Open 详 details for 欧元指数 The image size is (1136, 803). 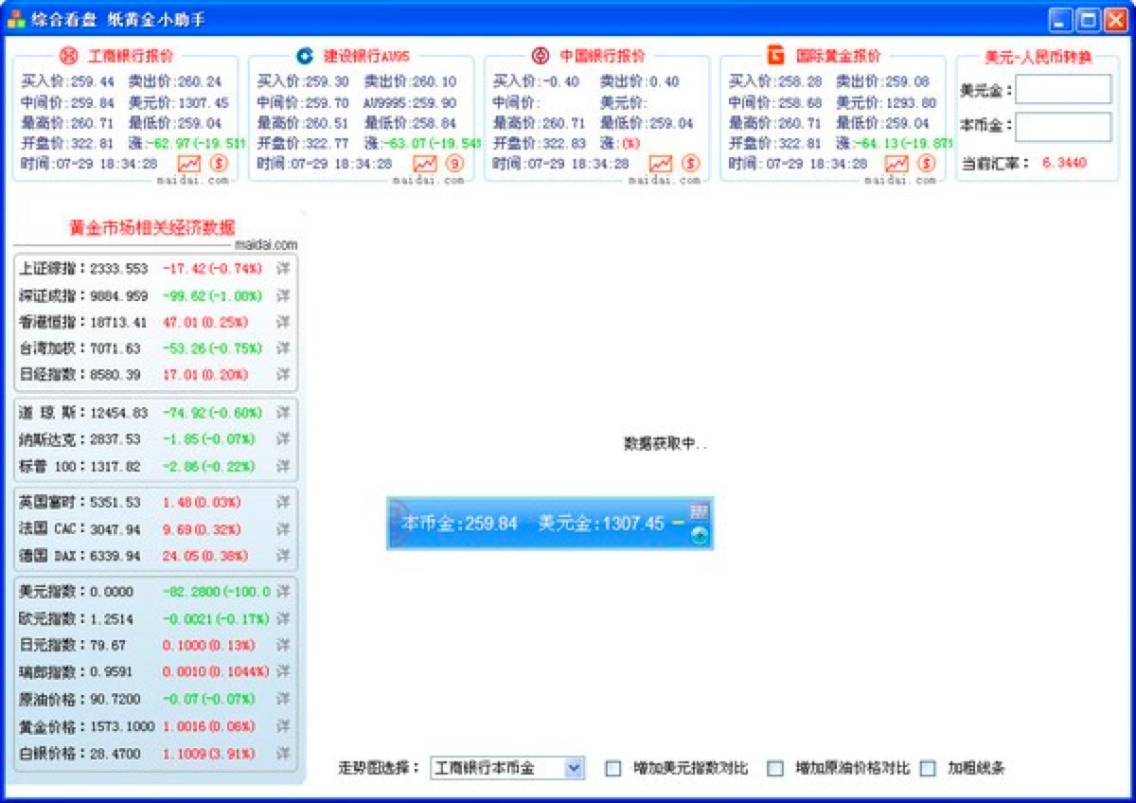[x=283, y=618]
